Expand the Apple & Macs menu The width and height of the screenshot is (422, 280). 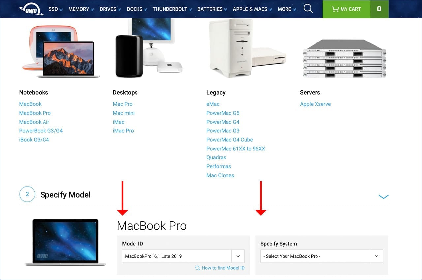click(x=252, y=9)
